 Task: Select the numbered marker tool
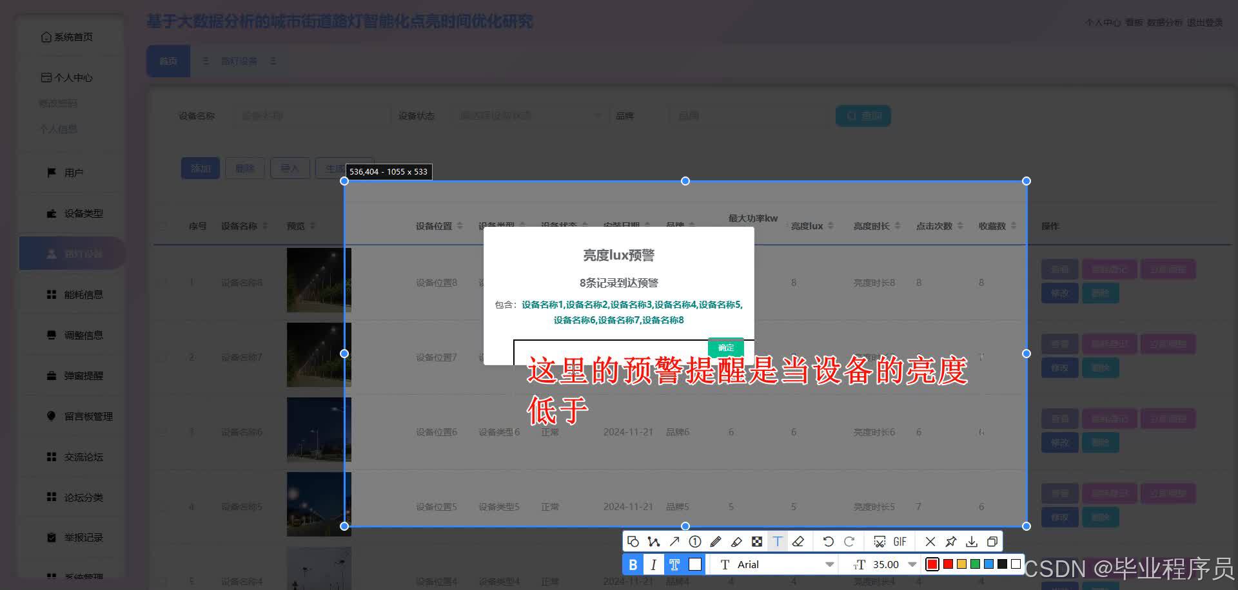pyautogui.click(x=695, y=542)
